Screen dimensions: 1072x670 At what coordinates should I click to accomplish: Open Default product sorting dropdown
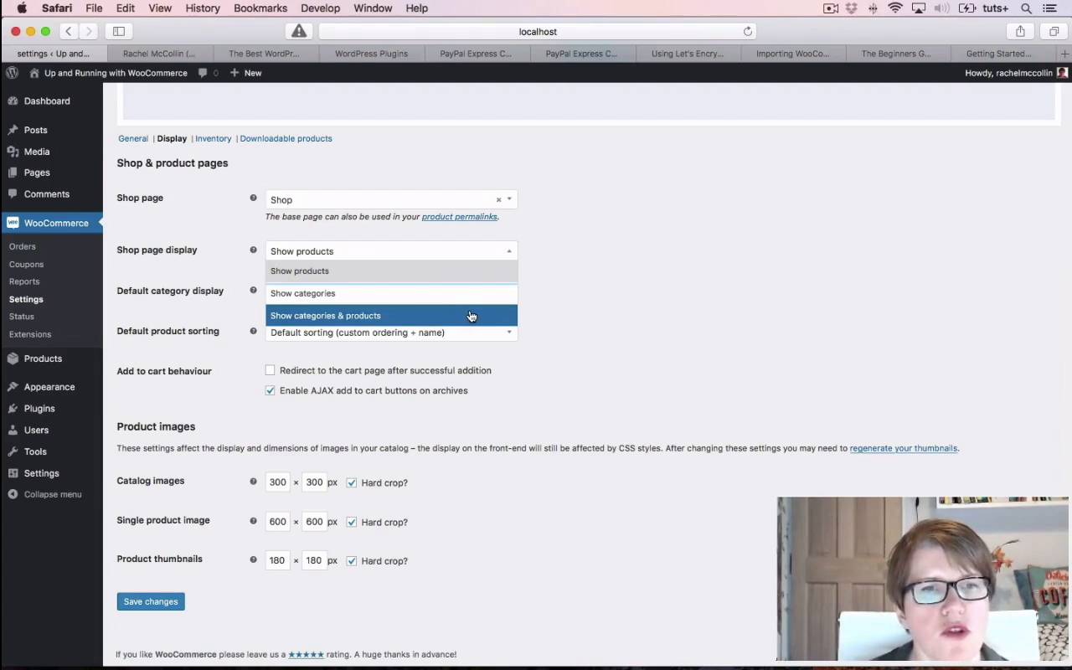[391, 332]
